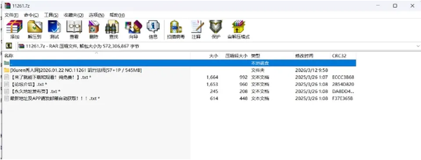The image size is (421, 160).
Task: Open the 注释 (Comment) tool
Action: pyautogui.click(x=196, y=29)
